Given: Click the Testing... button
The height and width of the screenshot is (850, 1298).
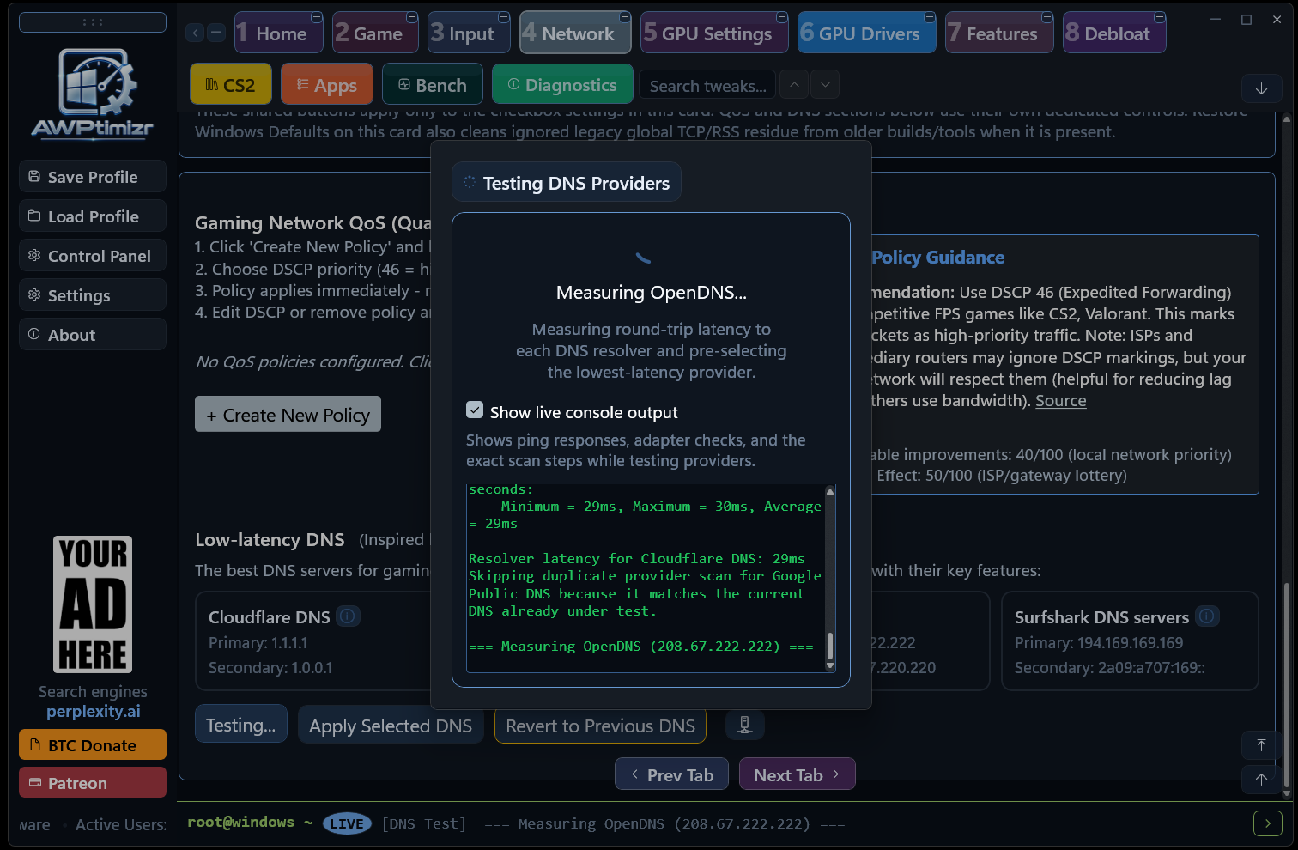Looking at the screenshot, I should coord(241,724).
